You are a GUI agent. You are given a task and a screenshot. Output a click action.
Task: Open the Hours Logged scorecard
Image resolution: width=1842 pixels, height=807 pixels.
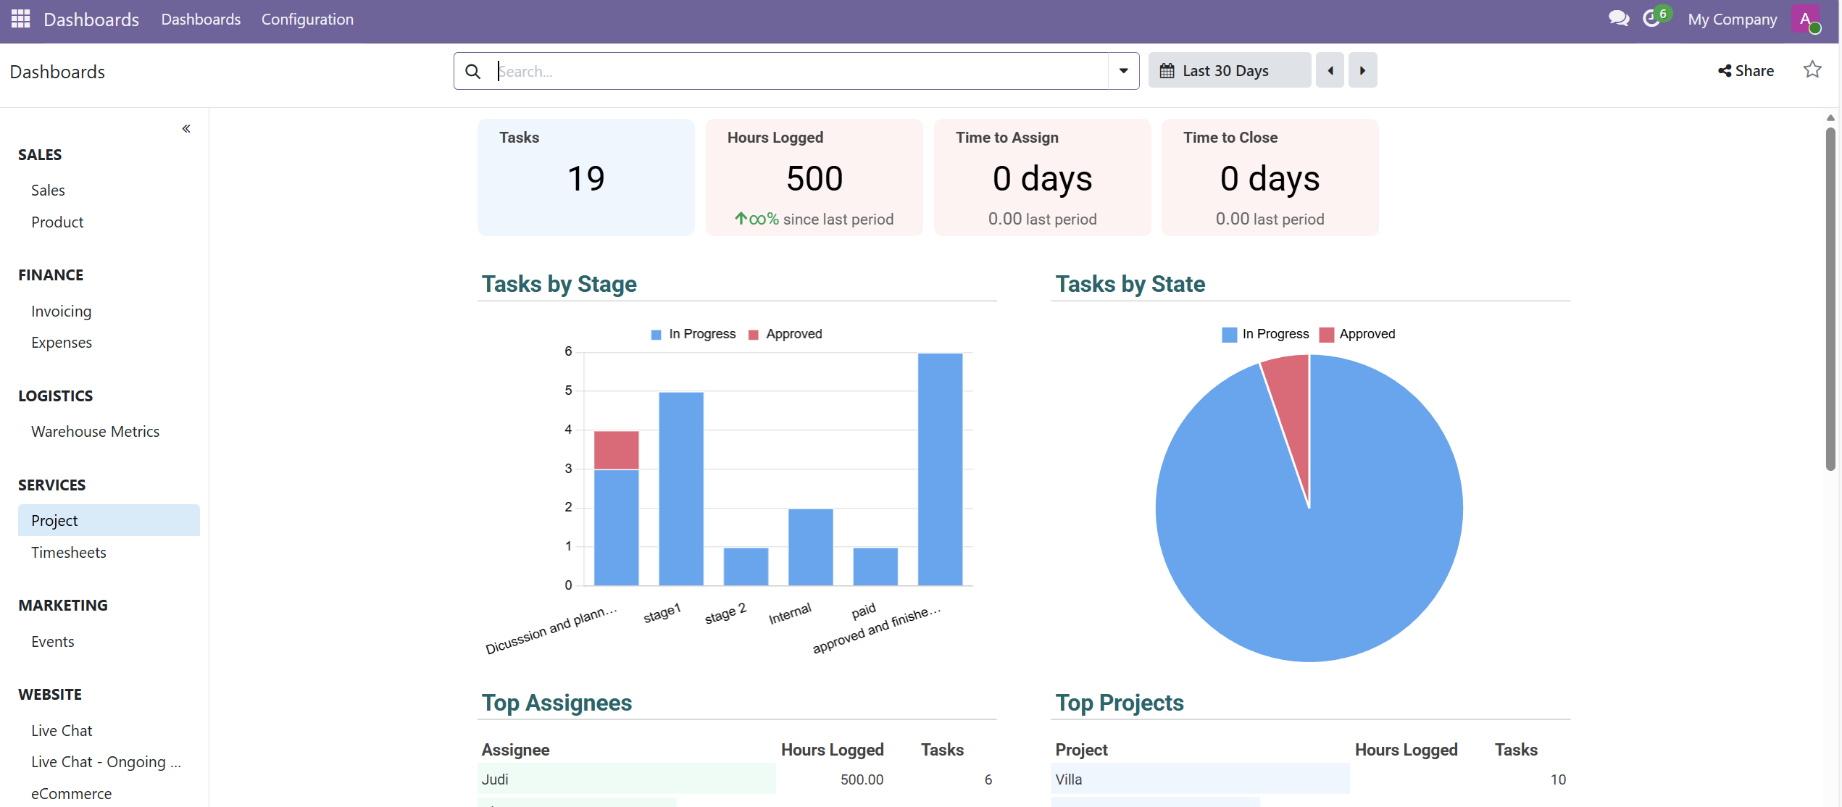pyautogui.click(x=814, y=177)
